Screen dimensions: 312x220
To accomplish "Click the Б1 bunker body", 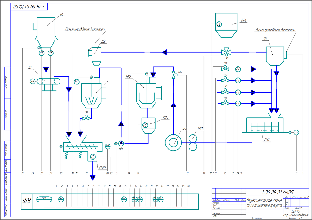I will [46, 29].
